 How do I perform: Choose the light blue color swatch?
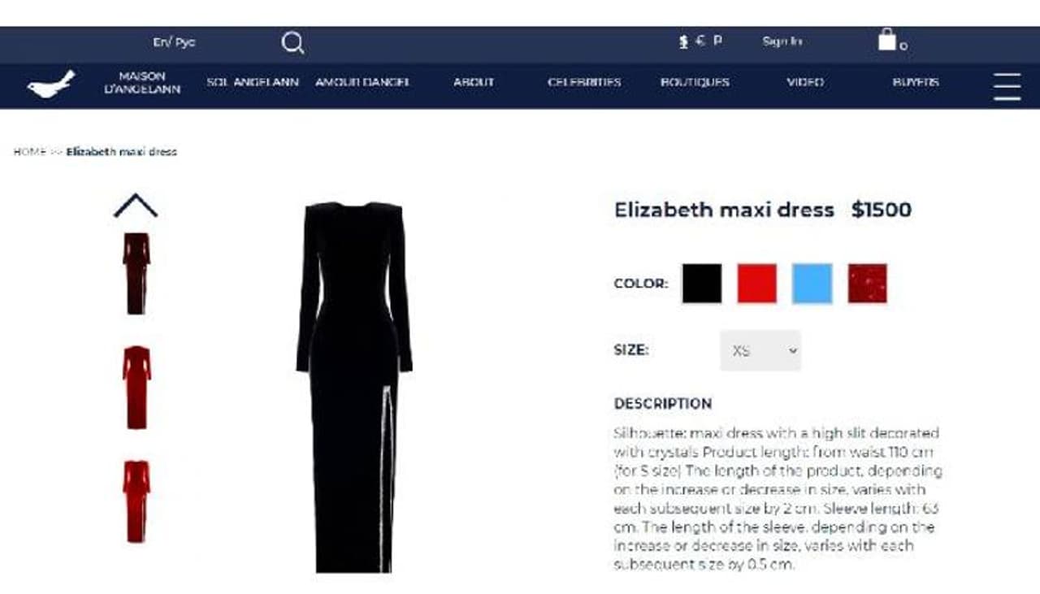(812, 284)
